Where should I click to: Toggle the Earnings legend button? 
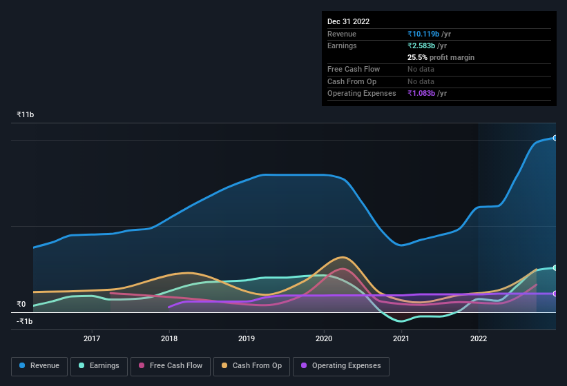pyautogui.click(x=99, y=366)
